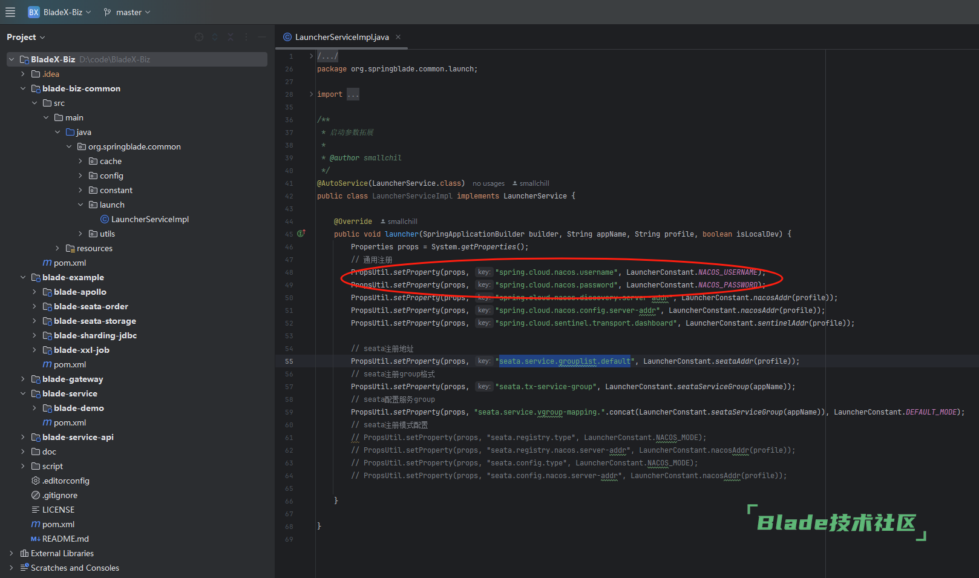979x578 pixels.
Task: Expand External Libraries node
Action: [x=11, y=553]
